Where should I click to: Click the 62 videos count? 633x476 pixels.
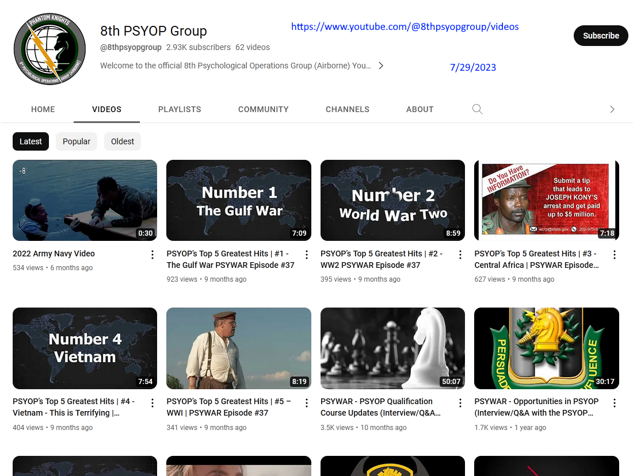252,47
